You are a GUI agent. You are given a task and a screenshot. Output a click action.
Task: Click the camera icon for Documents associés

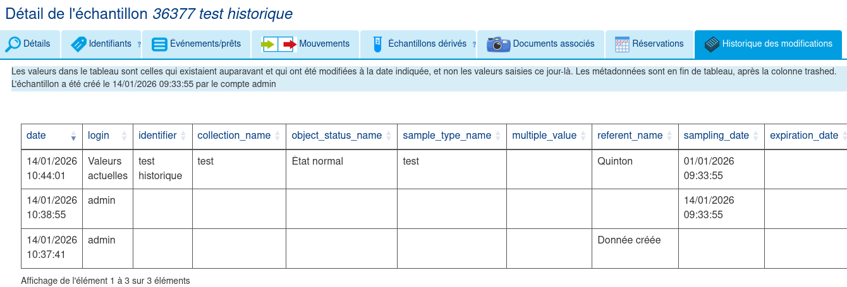[x=498, y=44]
